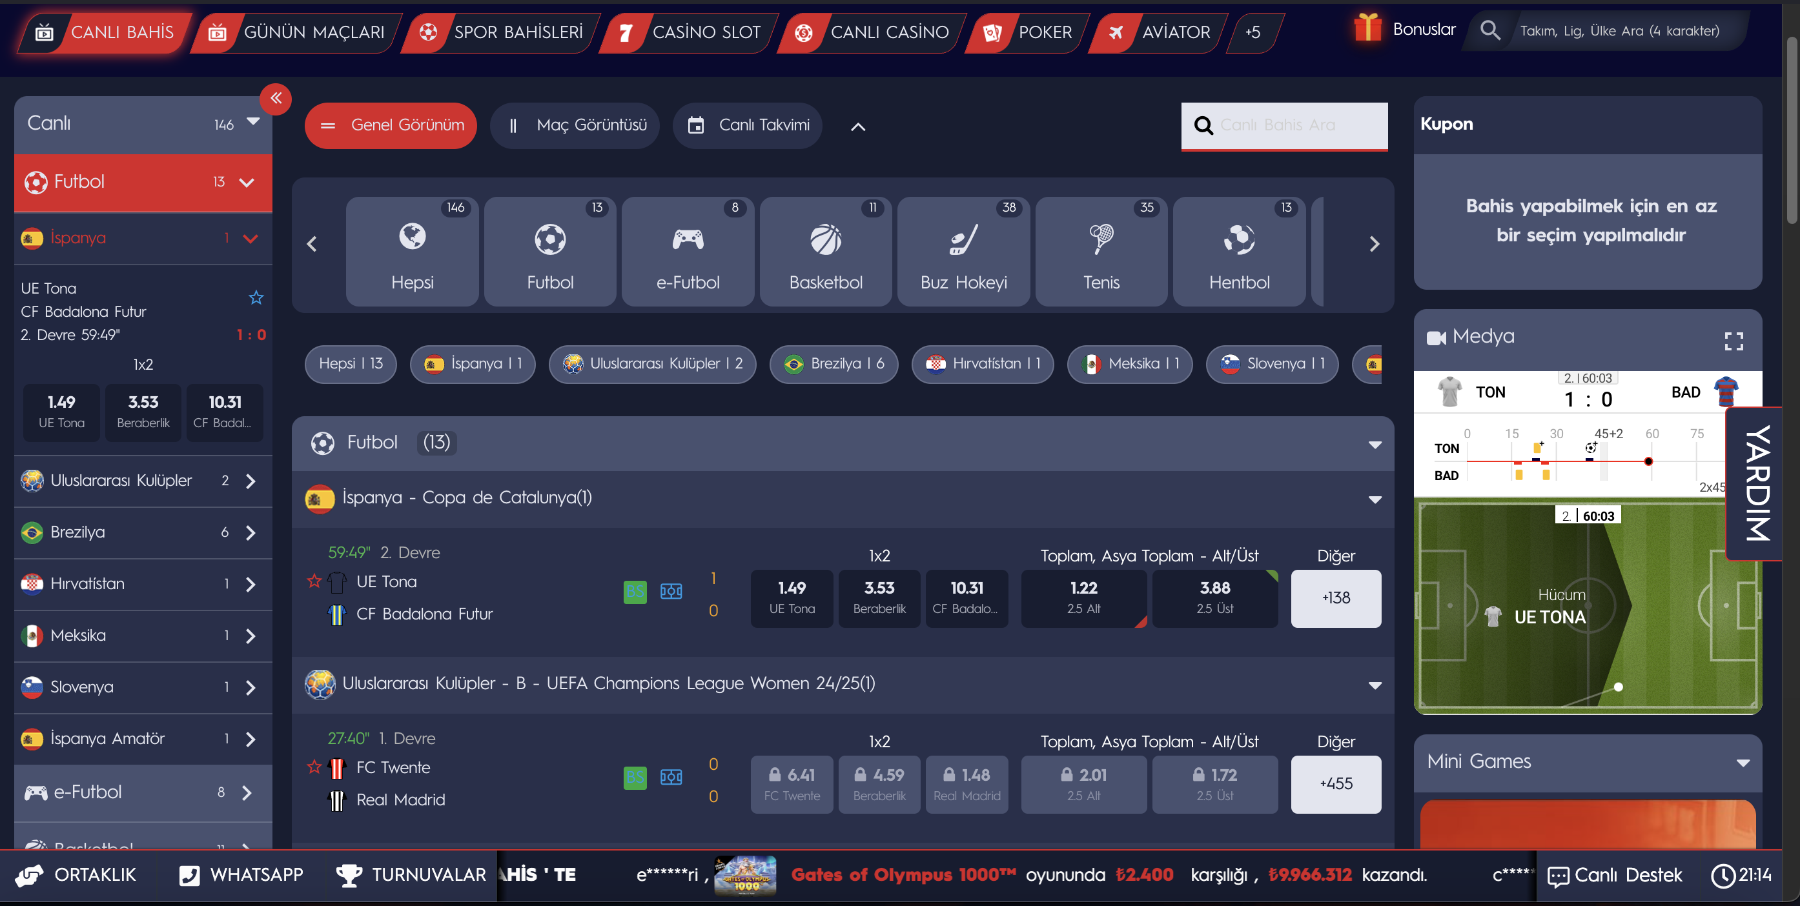Viewport: 1800px width, 906px height.
Task: Toggle favorite star for FC Twente match
Action: (x=314, y=767)
